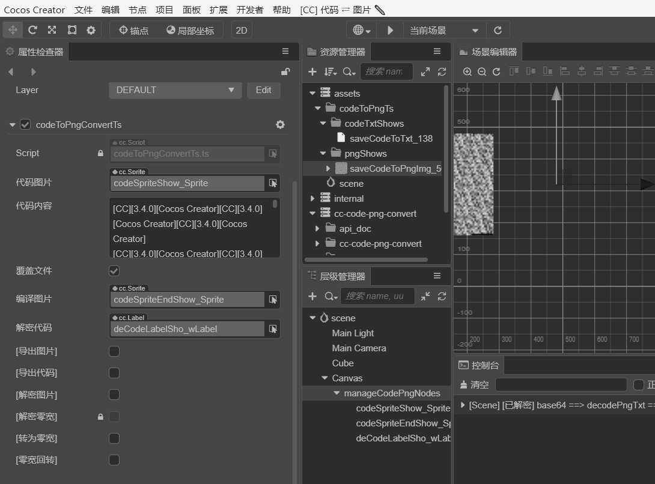Image resolution: width=655 pixels, height=484 pixels.
Task: Collapse all nodes in the hierarchy panel
Action: point(425,296)
